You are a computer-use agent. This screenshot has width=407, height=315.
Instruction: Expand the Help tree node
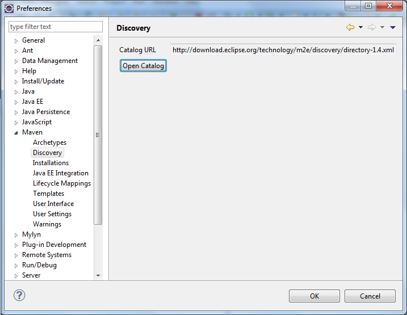pyautogui.click(x=16, y=72)
